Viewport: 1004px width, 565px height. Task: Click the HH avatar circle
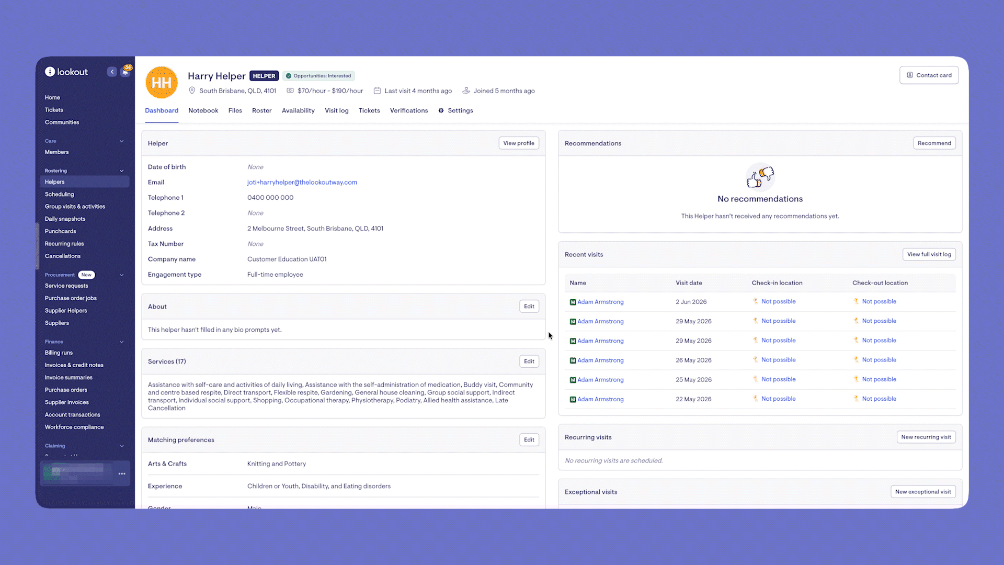(x=162, y=83)
